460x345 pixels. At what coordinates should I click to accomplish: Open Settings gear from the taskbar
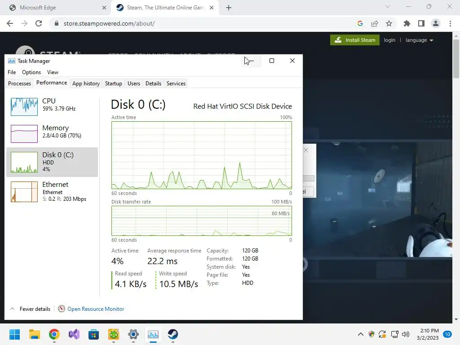tap(133, 334)
